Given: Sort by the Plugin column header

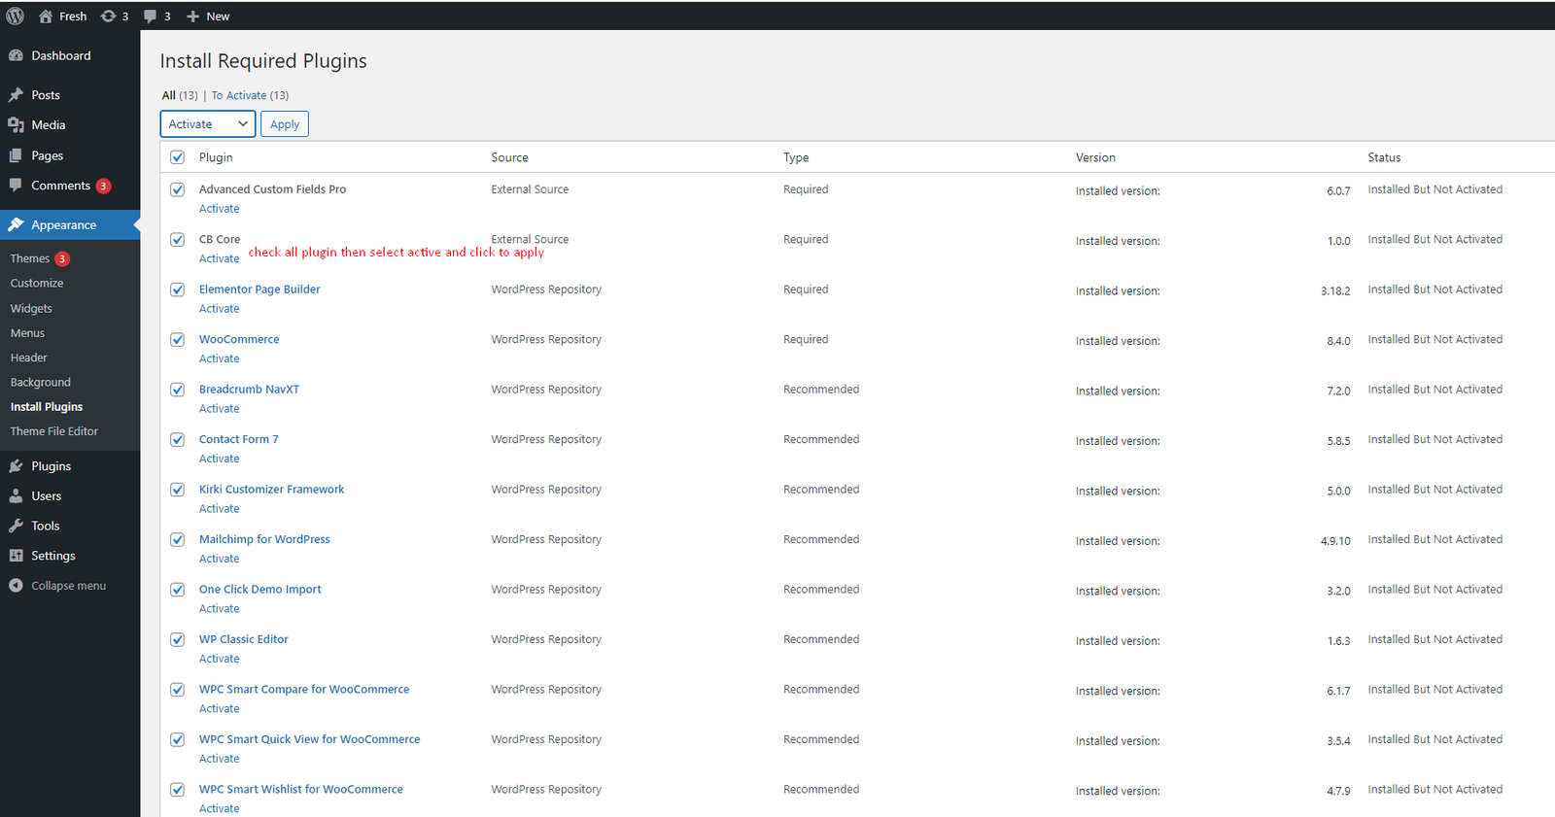Looking at the screenshot, I should pos(216,157).
